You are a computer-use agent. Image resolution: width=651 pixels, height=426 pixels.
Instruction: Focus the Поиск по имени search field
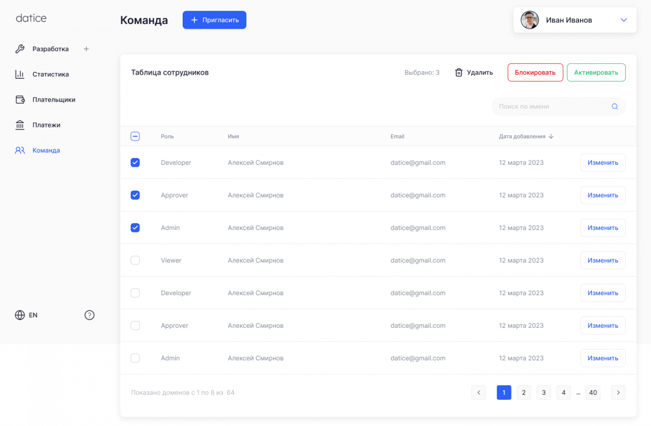tap(559, 106)
